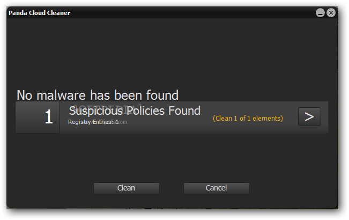Click the Panda Cloud Cleaner title text
The height and width of the screenshot is (220, 349).
click(39, 13)
